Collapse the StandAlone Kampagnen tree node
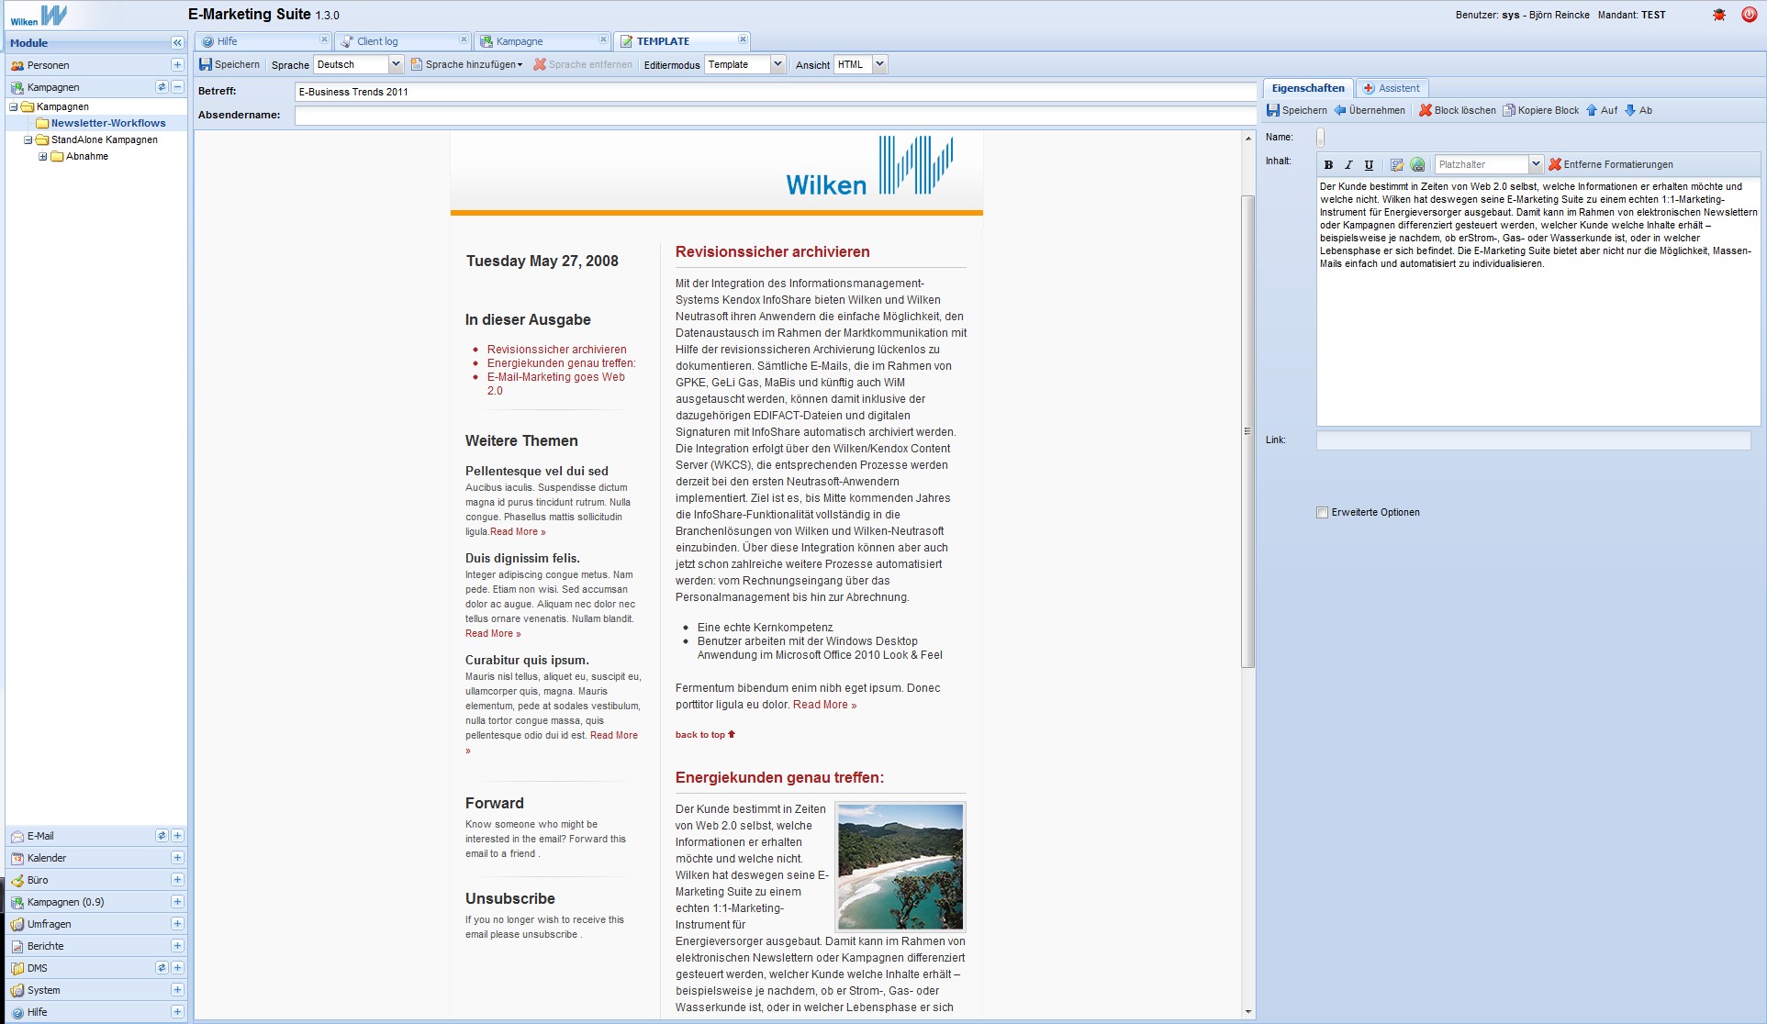 click(28, 140)
